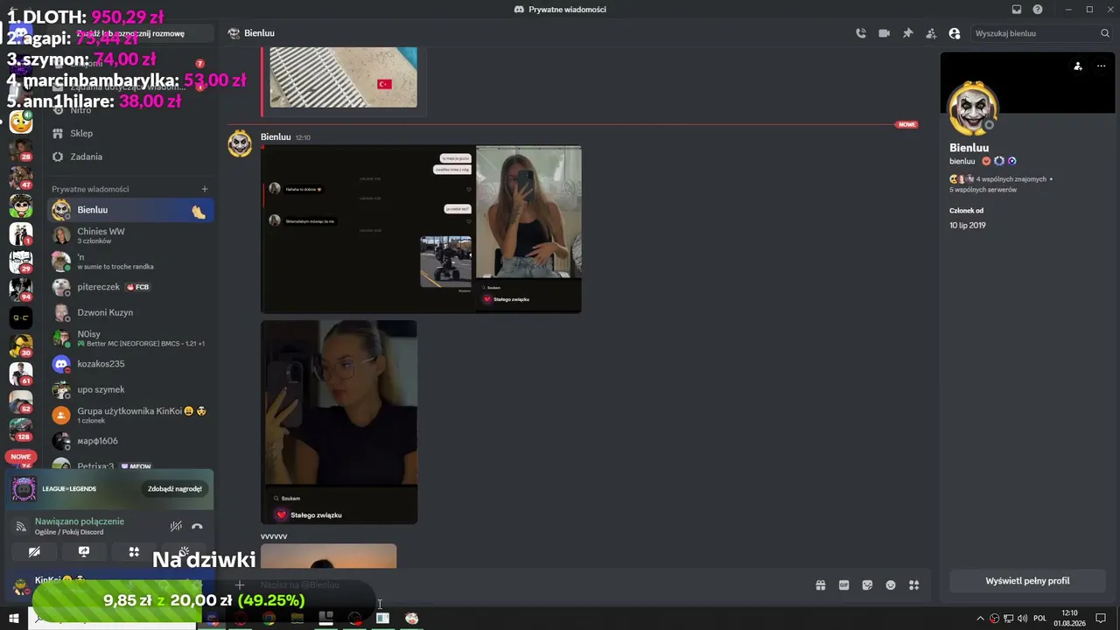Open the soundboard button in voice panel
The height and width of the screenshot is (630, 1120).
[184, 552]
